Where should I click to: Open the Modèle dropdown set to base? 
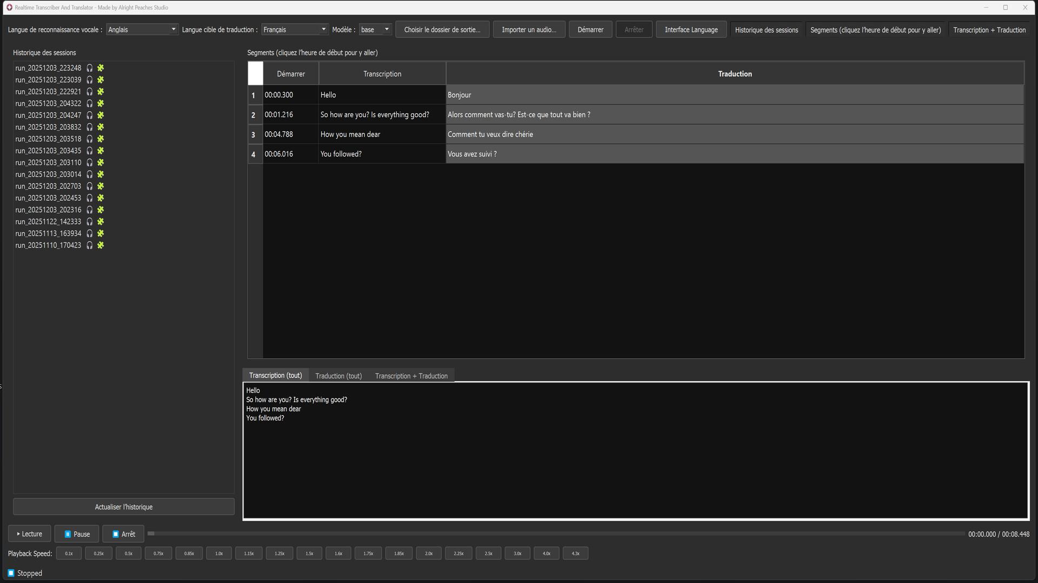point(375,29)
